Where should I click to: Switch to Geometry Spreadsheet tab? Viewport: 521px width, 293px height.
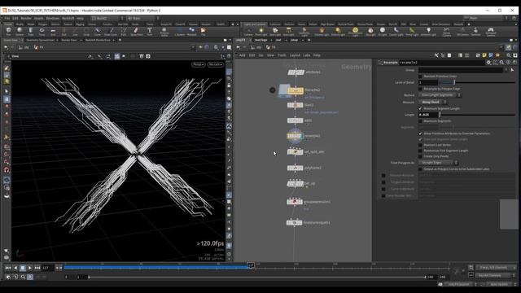point(40,40)
